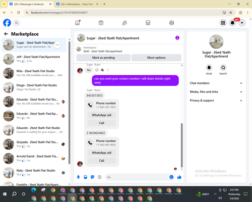Click WhatsApp call for +1 843-465-4062
The width and height of the screenshot is (252, 202).
point(102,153)
